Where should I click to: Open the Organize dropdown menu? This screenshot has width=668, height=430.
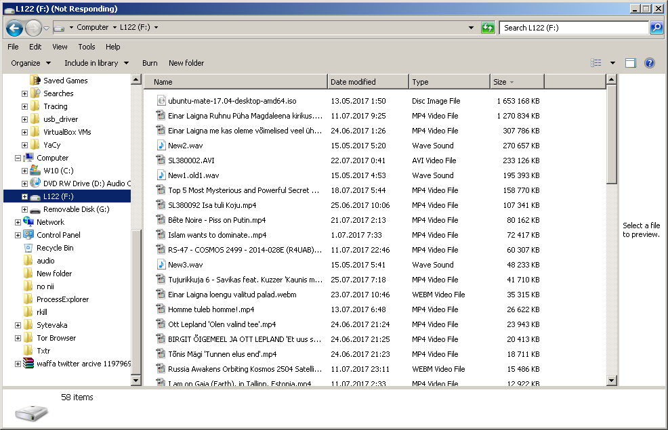[30, 63]
